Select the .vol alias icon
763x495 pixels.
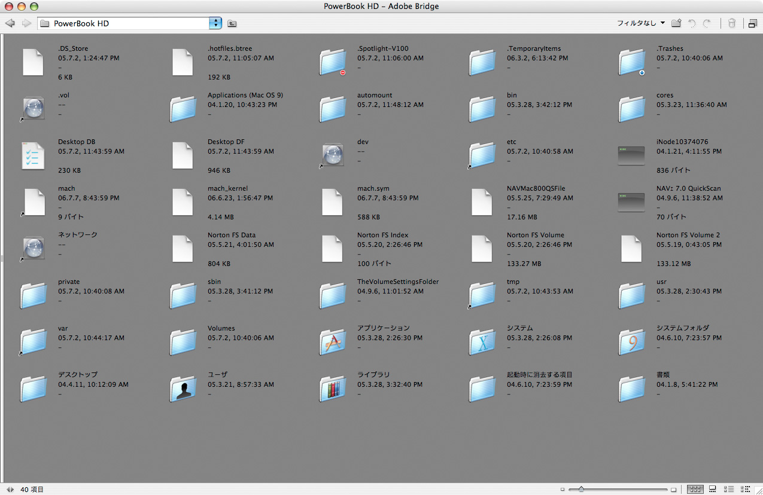(33, 109)
